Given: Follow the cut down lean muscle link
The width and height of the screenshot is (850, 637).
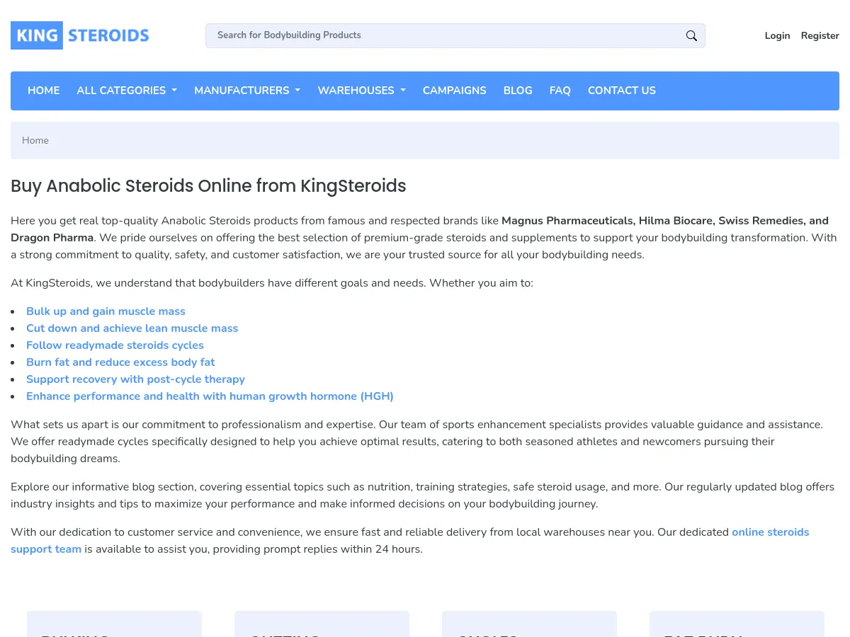Looking at the screenshot, I should 132,328.
